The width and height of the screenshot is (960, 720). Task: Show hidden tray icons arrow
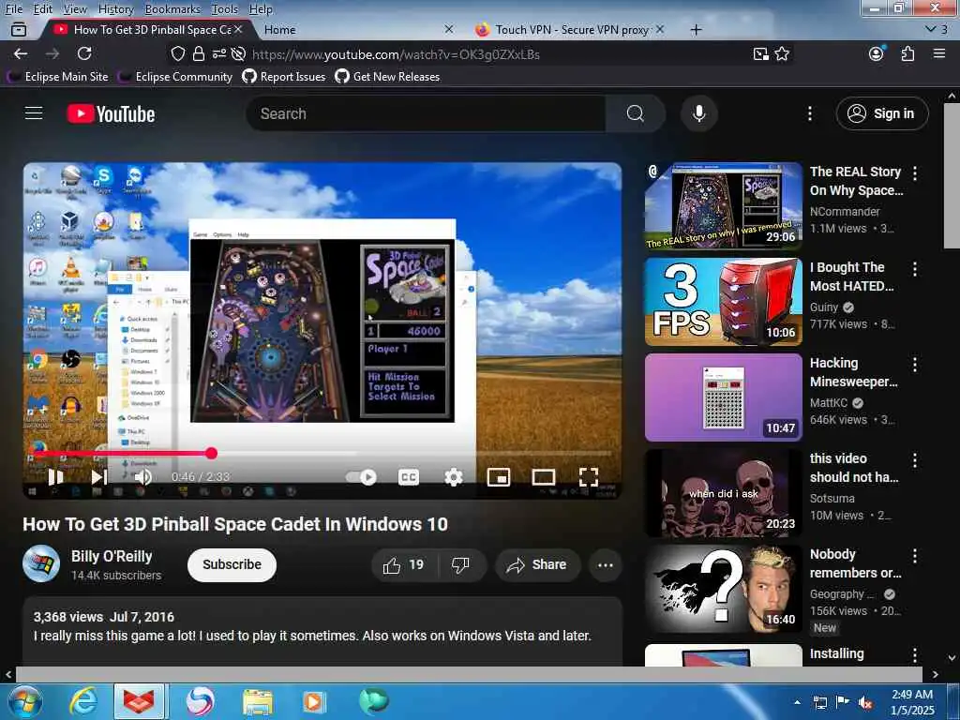click(797, 702)
